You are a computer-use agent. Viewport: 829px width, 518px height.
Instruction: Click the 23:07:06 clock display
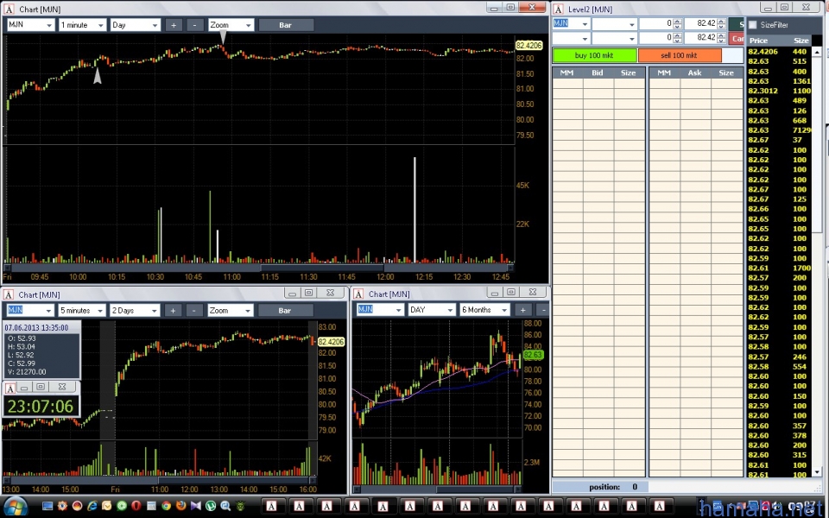(x=41, y=407)
